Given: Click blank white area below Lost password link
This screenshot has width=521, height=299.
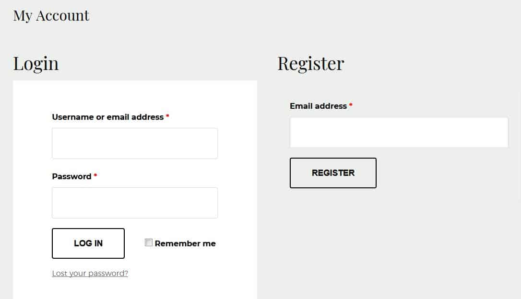Looking at the screenshot, I should [134, 289].
